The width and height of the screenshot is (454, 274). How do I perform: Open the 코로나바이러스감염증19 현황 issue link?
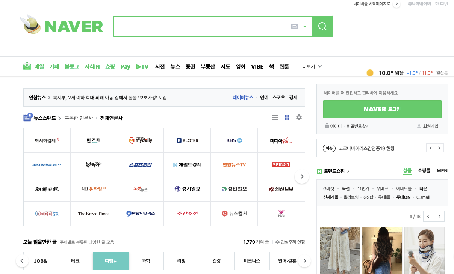(x=366, y=148)
